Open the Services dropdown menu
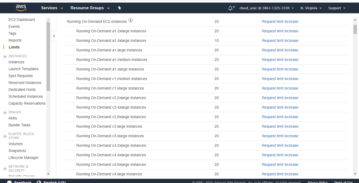Viewport: 359px width, 183px height. 52,8
